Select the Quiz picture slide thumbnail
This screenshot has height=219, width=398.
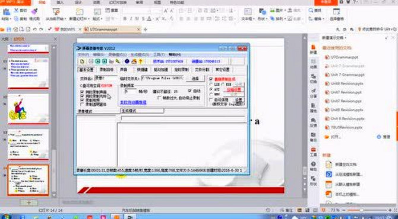click(28, 109)
